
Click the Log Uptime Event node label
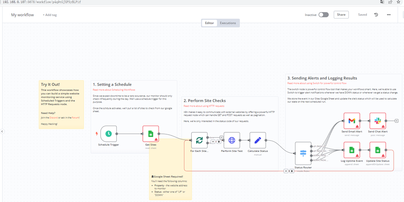tap(352, 161)
